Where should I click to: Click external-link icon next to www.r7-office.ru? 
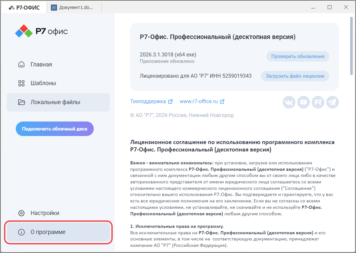[222, 102]
